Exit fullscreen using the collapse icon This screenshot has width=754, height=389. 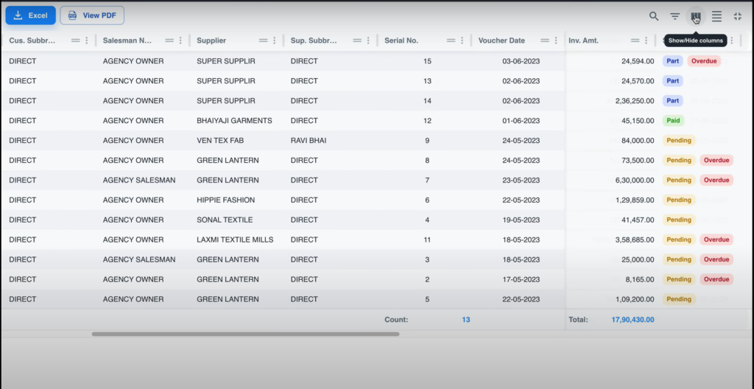[x=737, y=16]
